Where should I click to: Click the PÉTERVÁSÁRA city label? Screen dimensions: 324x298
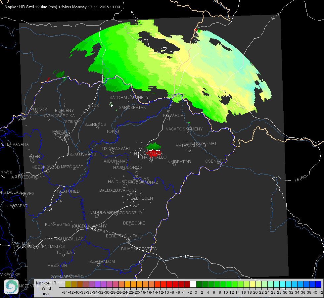[15, 144]
